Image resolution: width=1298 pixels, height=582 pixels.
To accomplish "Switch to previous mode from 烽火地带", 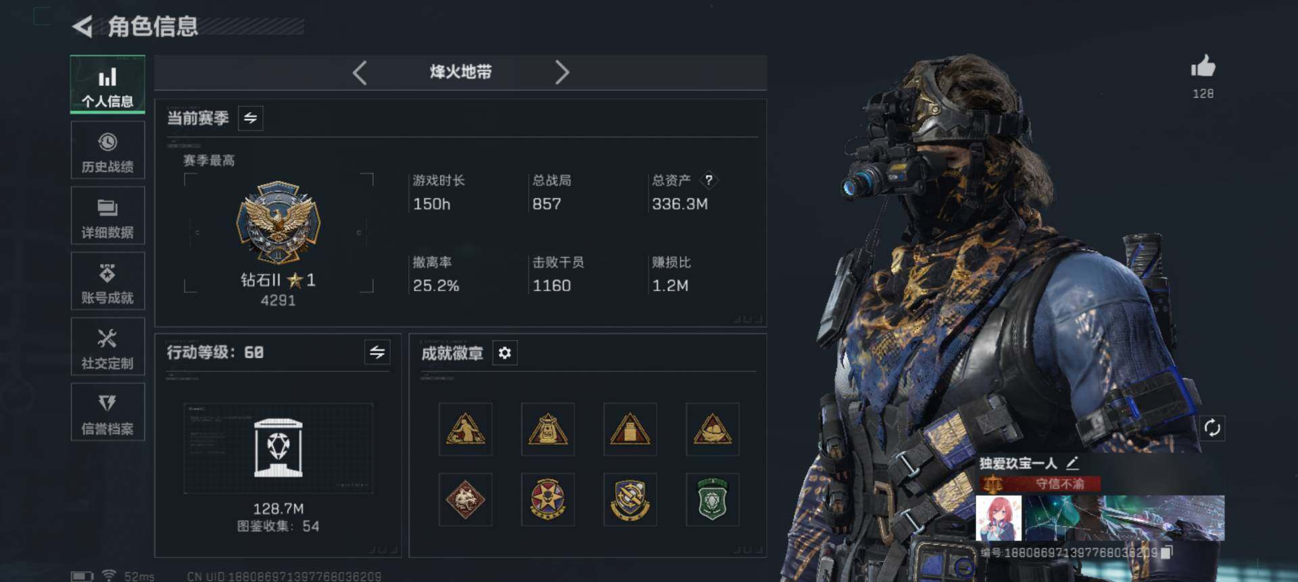I will tap(360, 72).
